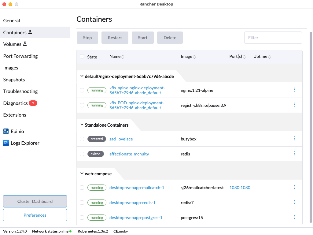Sort containers by Port(s) column
This screenshot has height=235, width=313.
coord(238,57)
